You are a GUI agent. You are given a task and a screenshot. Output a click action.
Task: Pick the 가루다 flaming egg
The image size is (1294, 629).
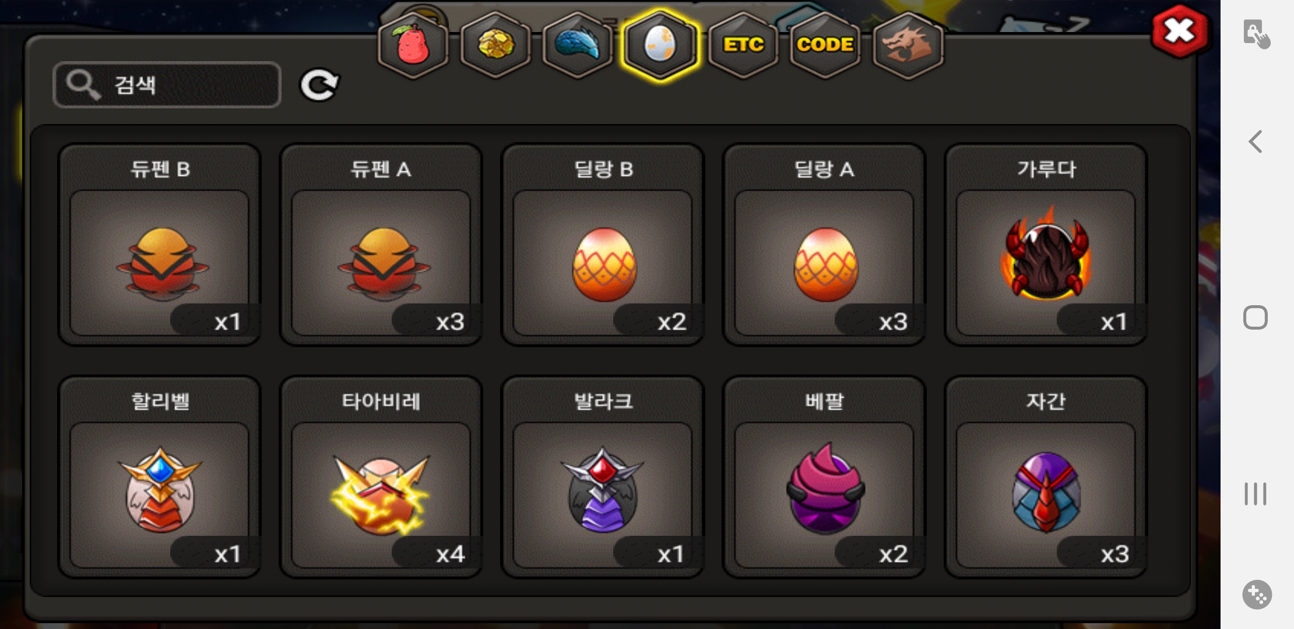click(x=1046, y=245)
